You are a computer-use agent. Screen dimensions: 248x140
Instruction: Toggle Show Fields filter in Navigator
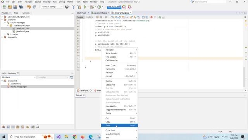click(x=8, y=127)
